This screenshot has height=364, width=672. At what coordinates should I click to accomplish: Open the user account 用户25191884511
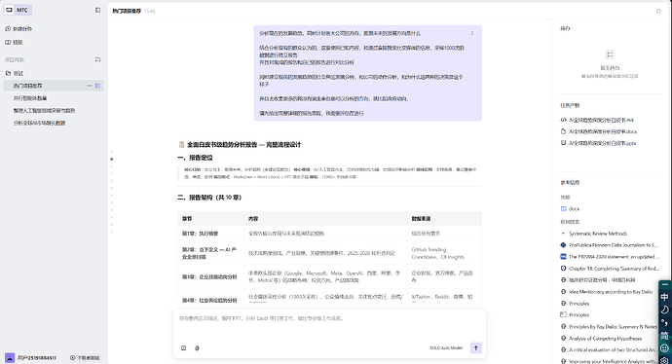click(37, 357)
